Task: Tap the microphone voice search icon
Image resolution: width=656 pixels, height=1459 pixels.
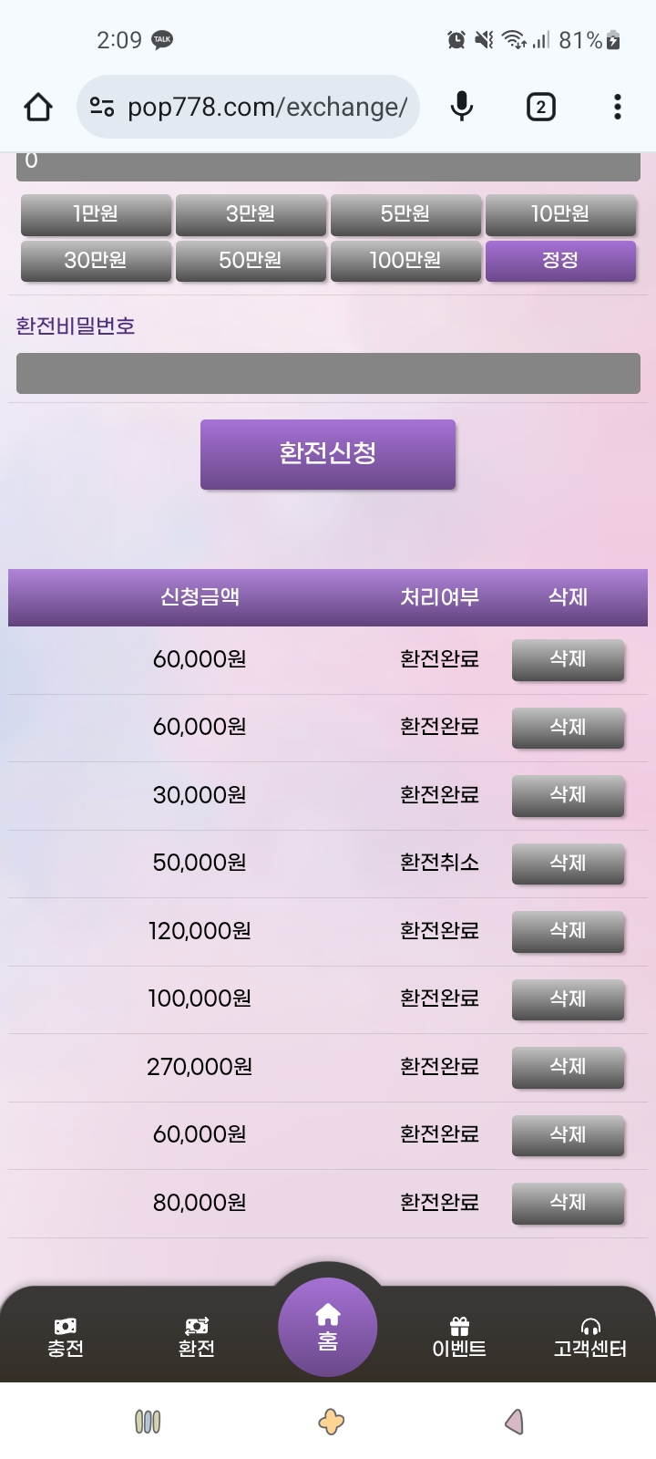Action: click(x=462, y=107)
